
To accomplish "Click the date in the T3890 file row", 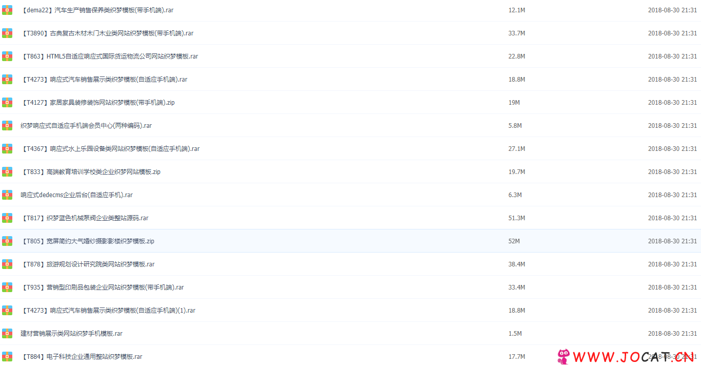I will (672, 33).
